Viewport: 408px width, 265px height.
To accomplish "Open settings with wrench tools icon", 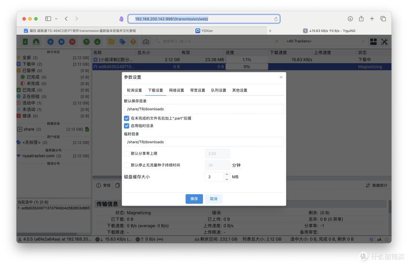I will [x=384, y=42].
